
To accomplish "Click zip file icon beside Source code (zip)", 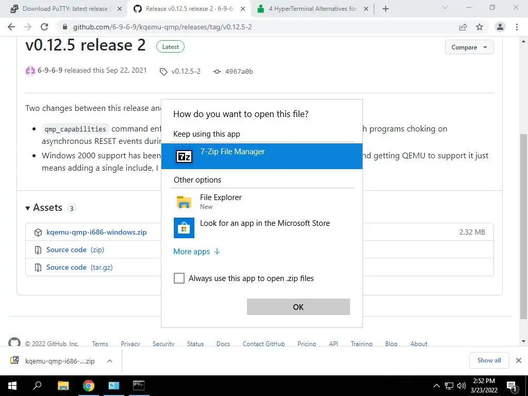I will tap(38, 250).
